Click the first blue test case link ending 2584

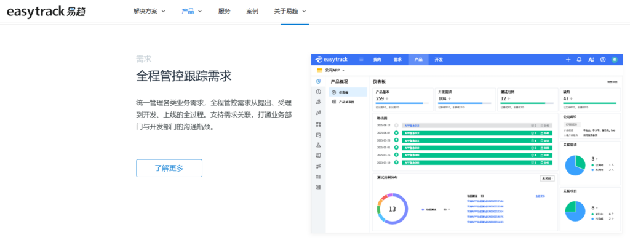pyautogui.click(x=485, y=201)
